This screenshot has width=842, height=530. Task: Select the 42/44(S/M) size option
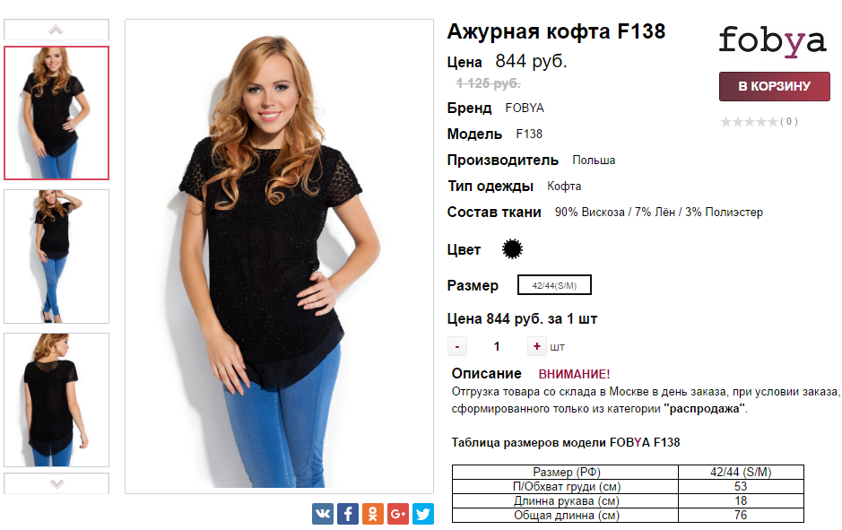pos(554,285)
